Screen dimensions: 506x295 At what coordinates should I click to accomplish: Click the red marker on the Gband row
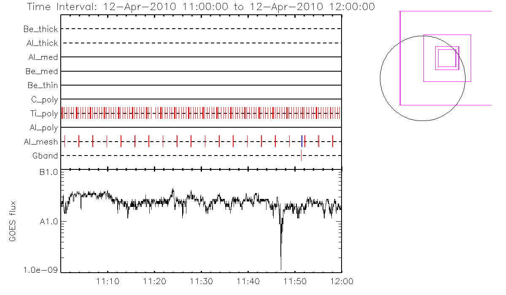coord(301,156)
